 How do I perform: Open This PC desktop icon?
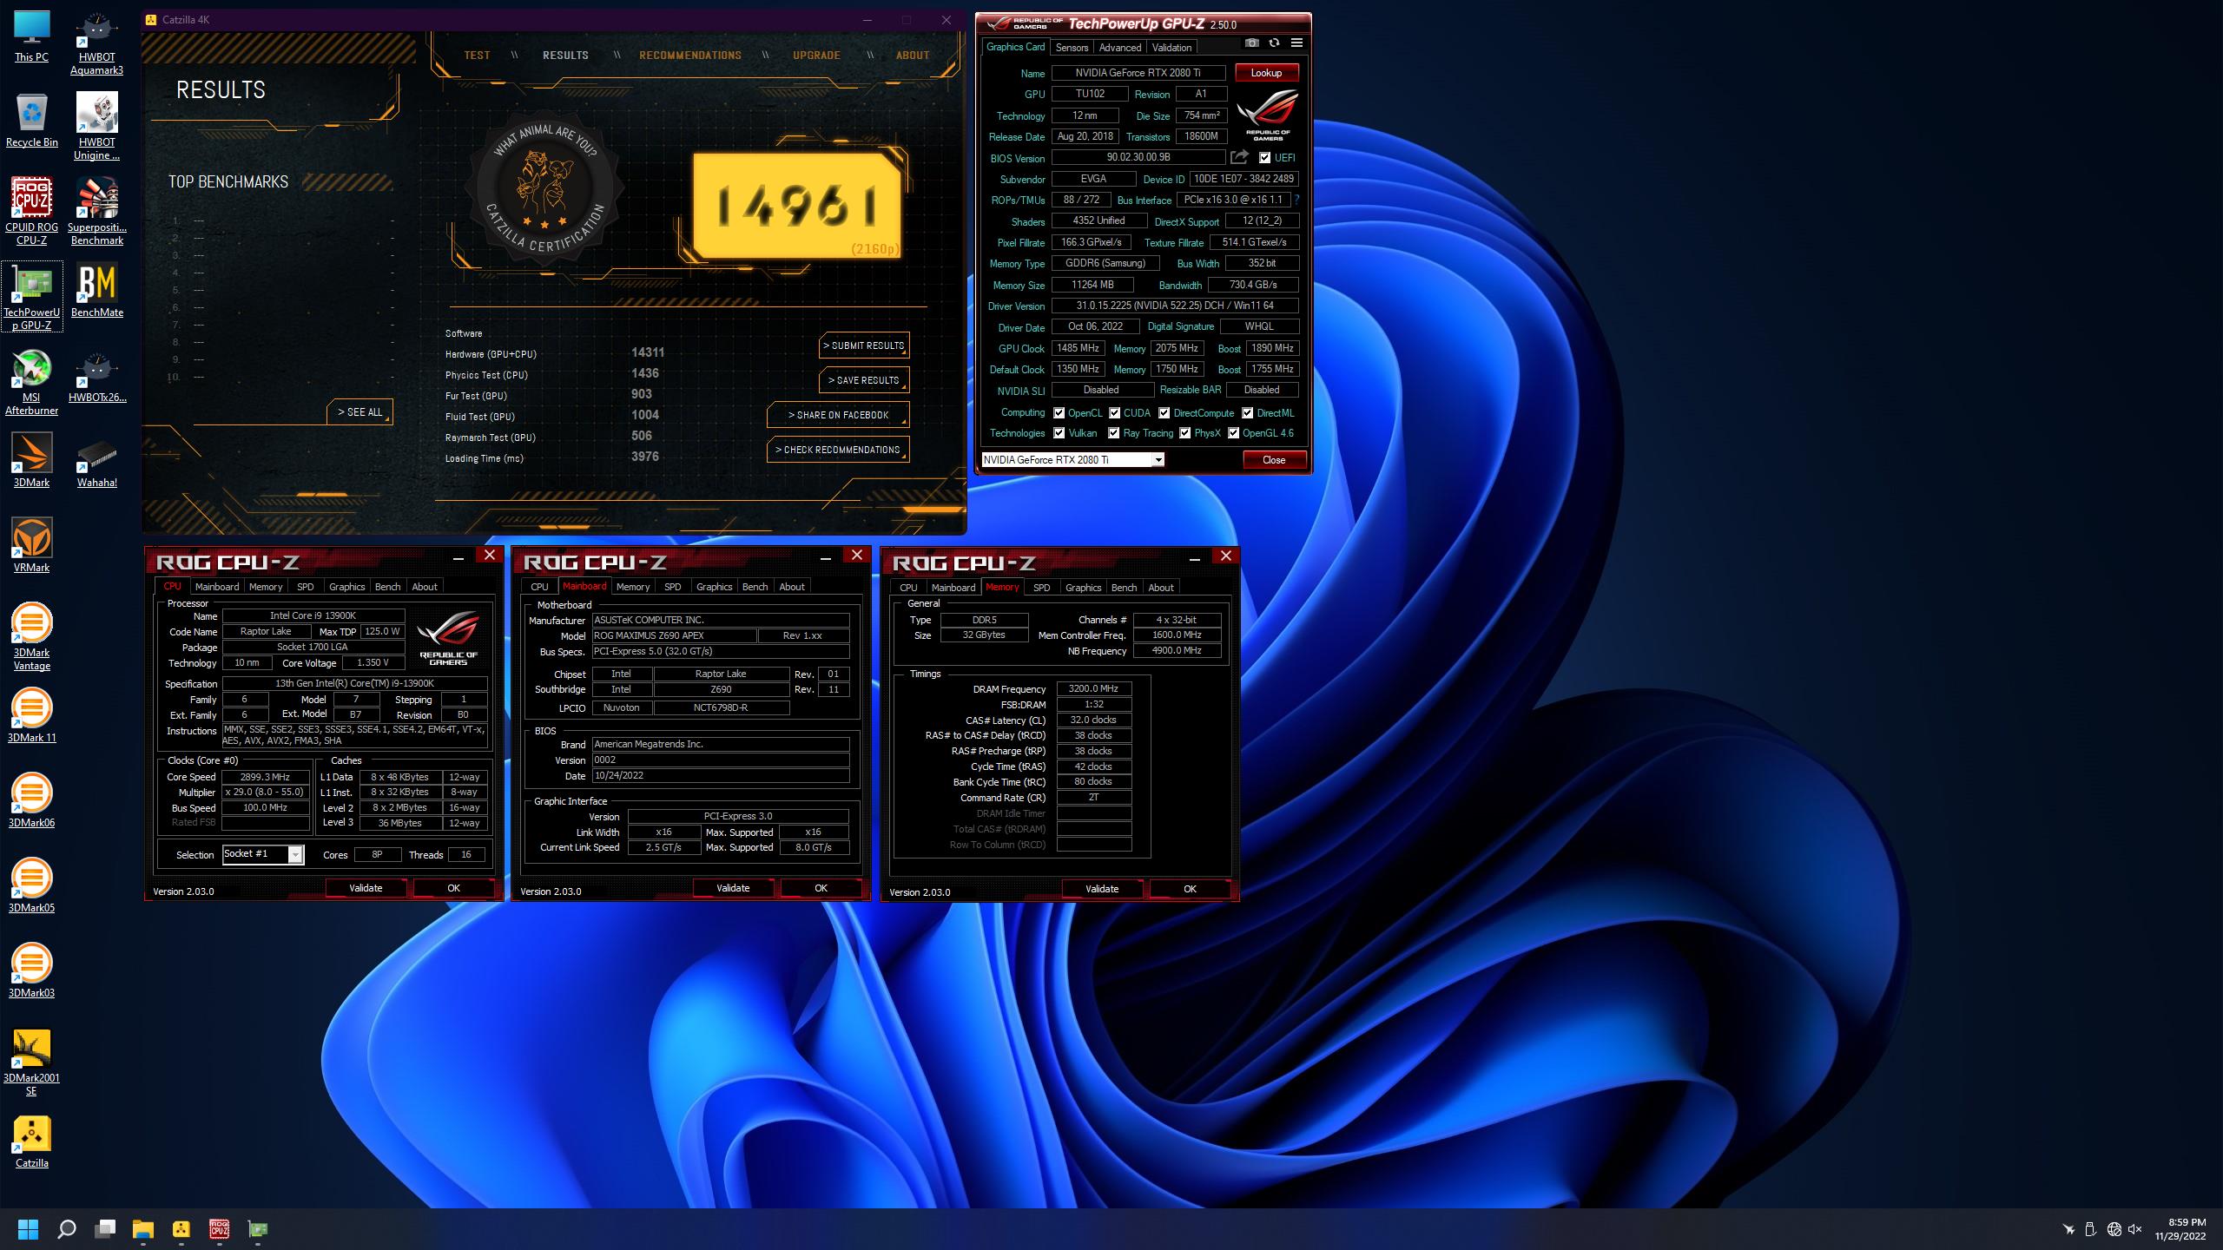(x=32, y=36)
